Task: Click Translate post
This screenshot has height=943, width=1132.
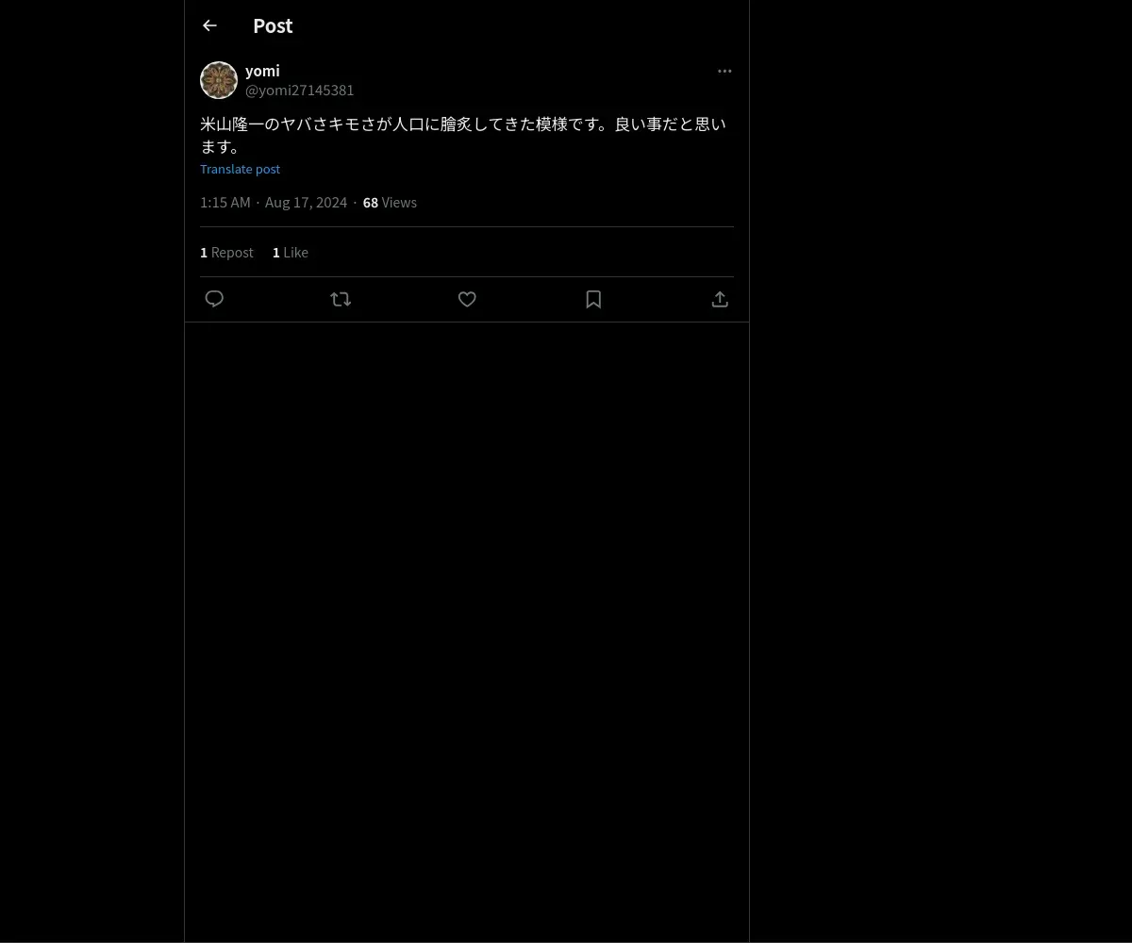Action: tap(240, 169)
